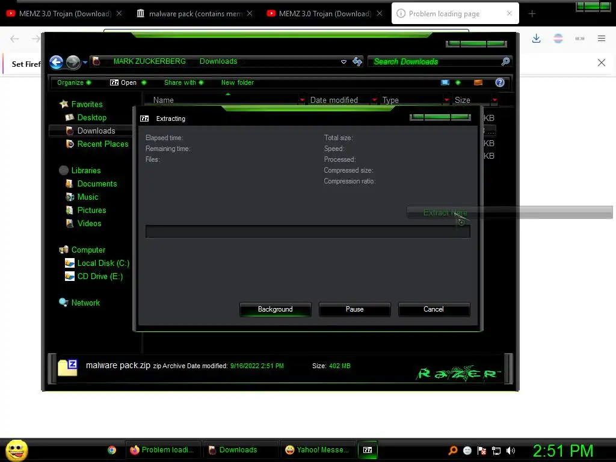Image resolution: width=616 pixels, height=462 pixels.
Task: Close the malware pack browser tab
Action: [250, 13]
